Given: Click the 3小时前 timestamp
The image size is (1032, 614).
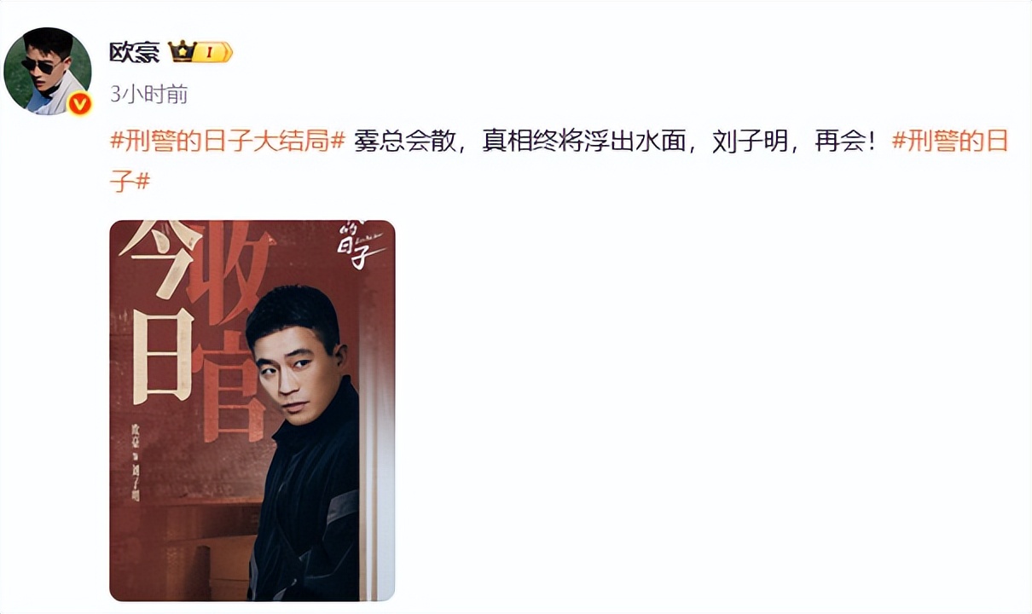Looking at the screenshot, I should 149,94.
